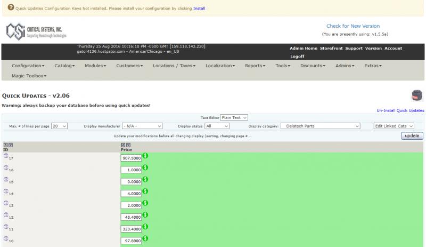The width and height of the screenshot is (426, 247).
Task: Go to Admin Home
Action: pos(304,48)
